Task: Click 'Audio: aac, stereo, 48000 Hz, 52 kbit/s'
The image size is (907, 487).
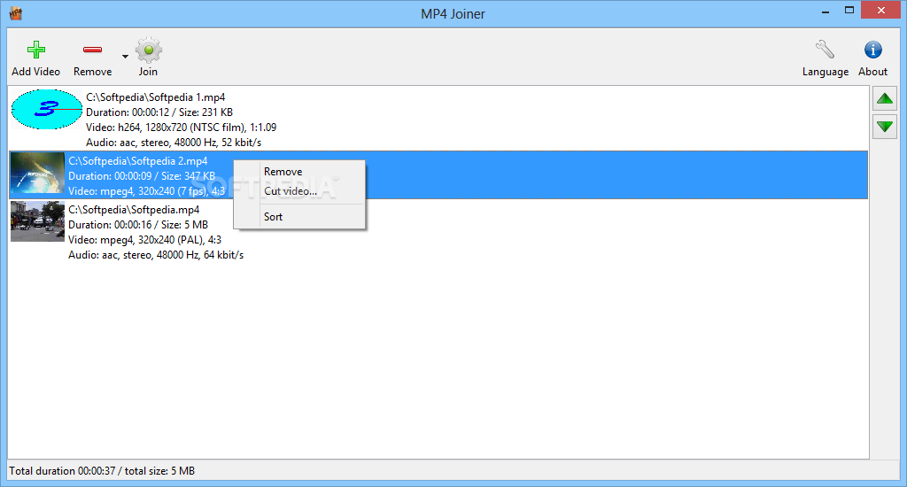Action: pos(174,143)
